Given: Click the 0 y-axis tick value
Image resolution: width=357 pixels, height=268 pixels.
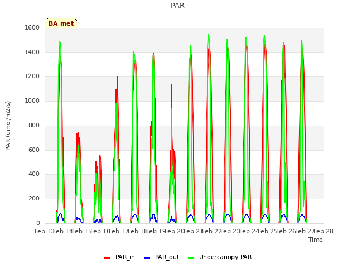Looking at the screenshot, I should 38,223.
